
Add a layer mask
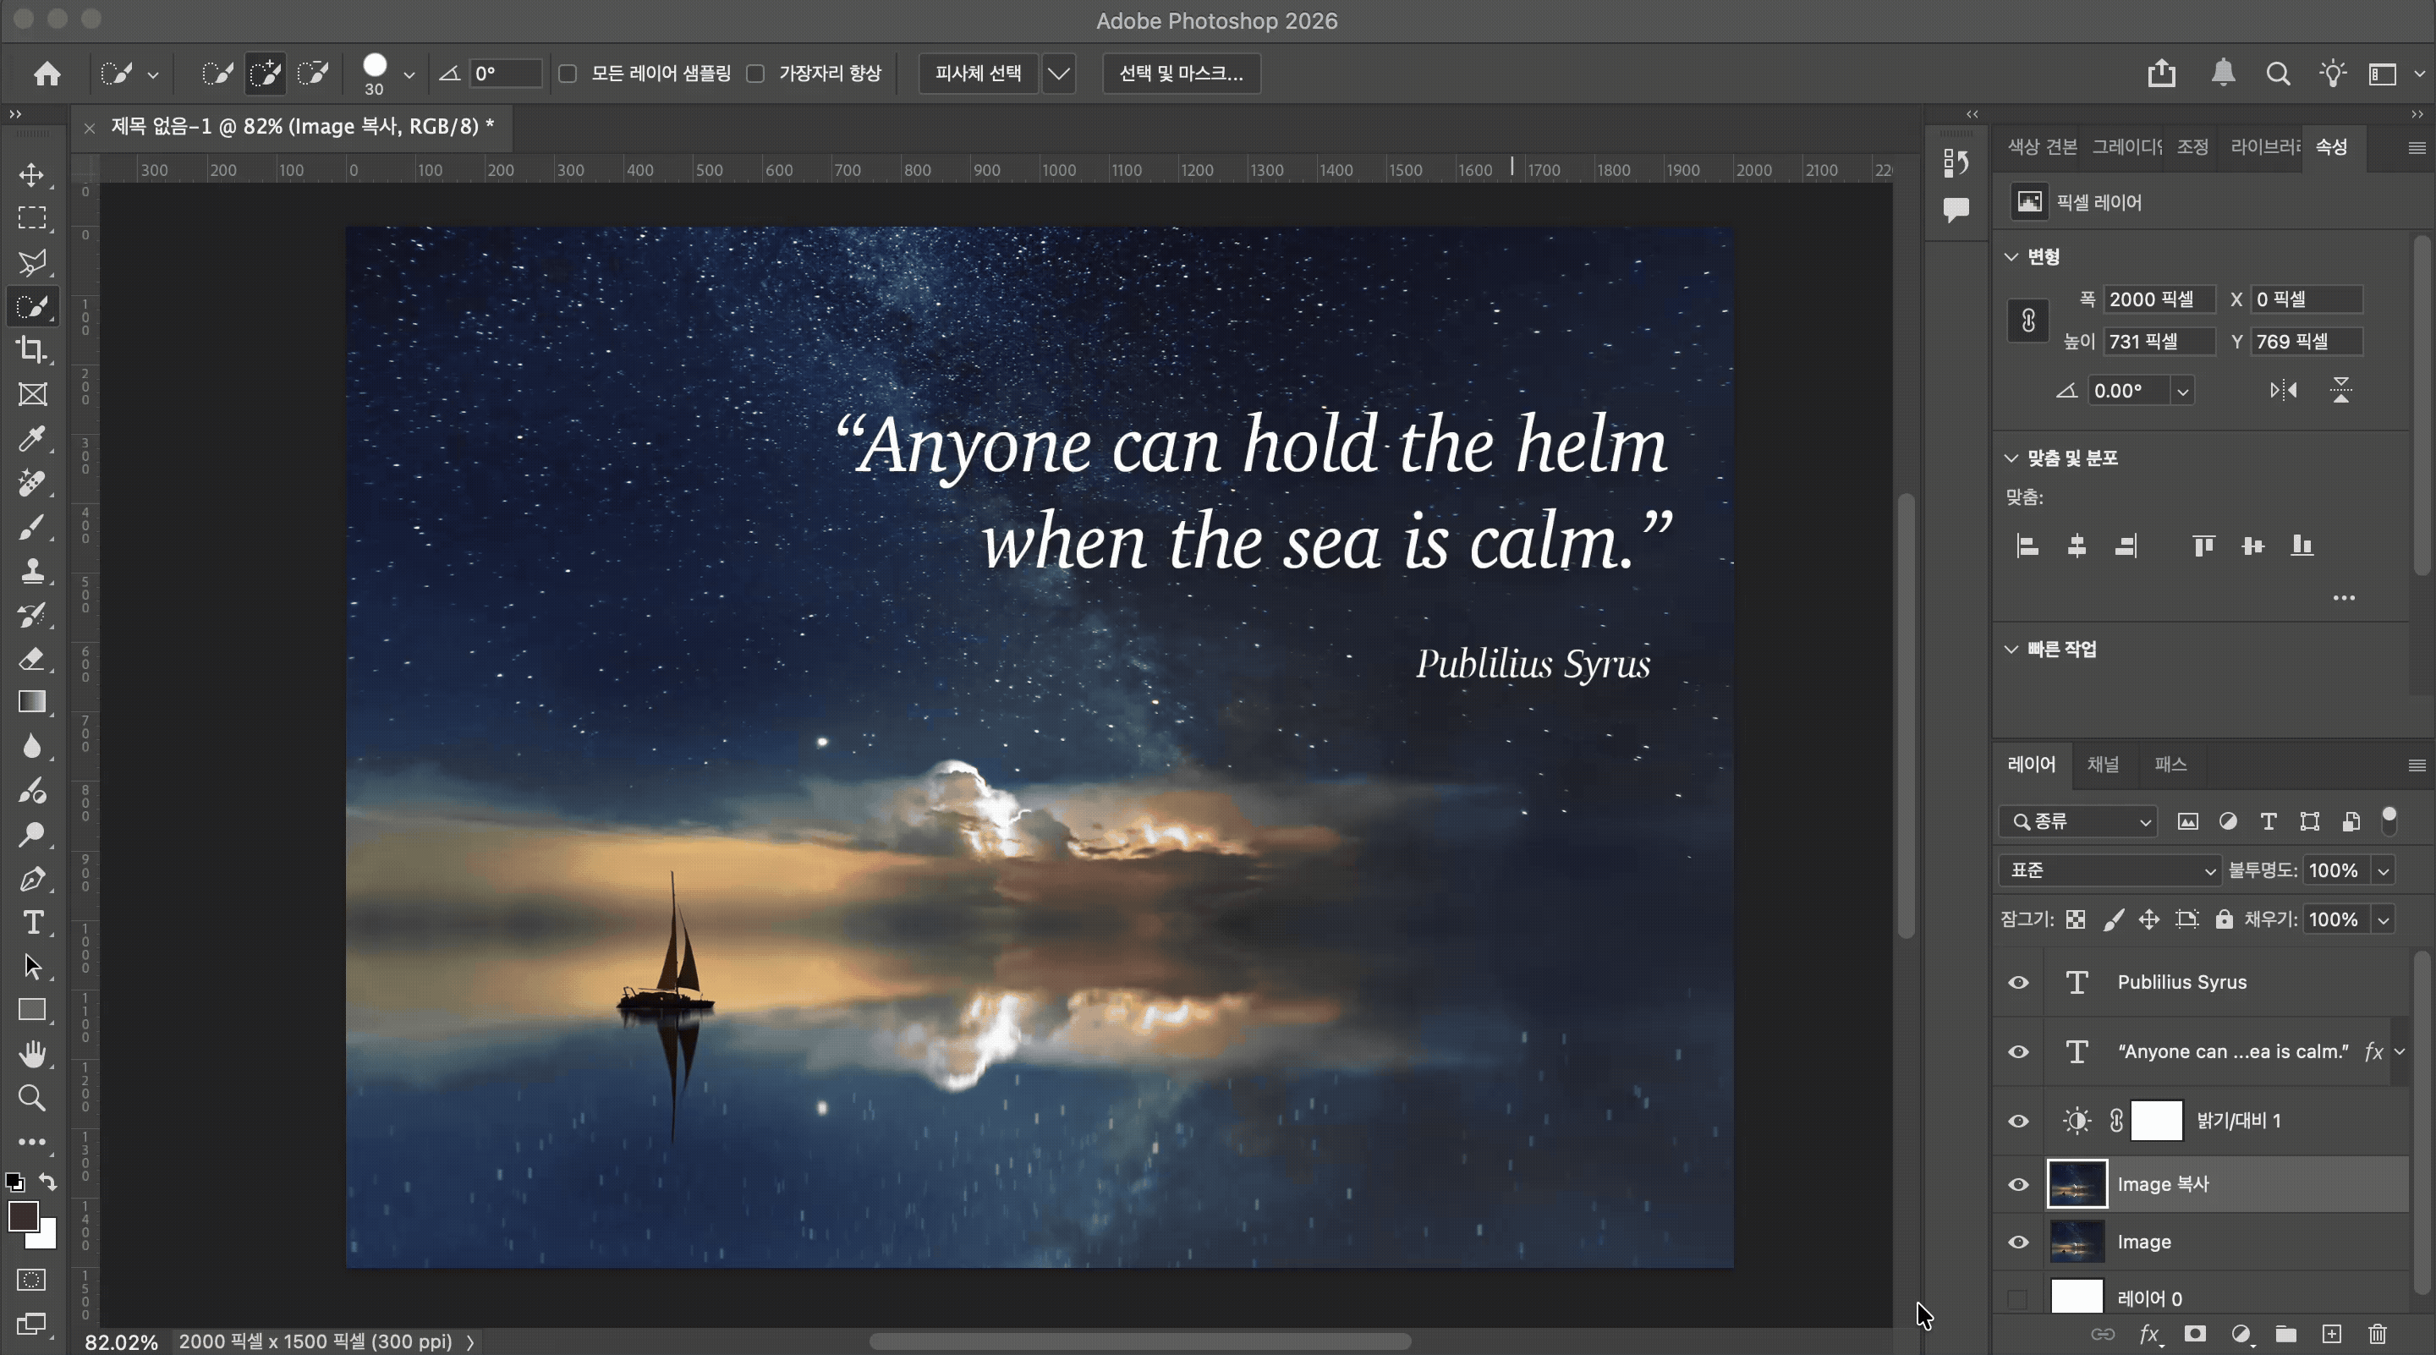coord(2195,1334)
